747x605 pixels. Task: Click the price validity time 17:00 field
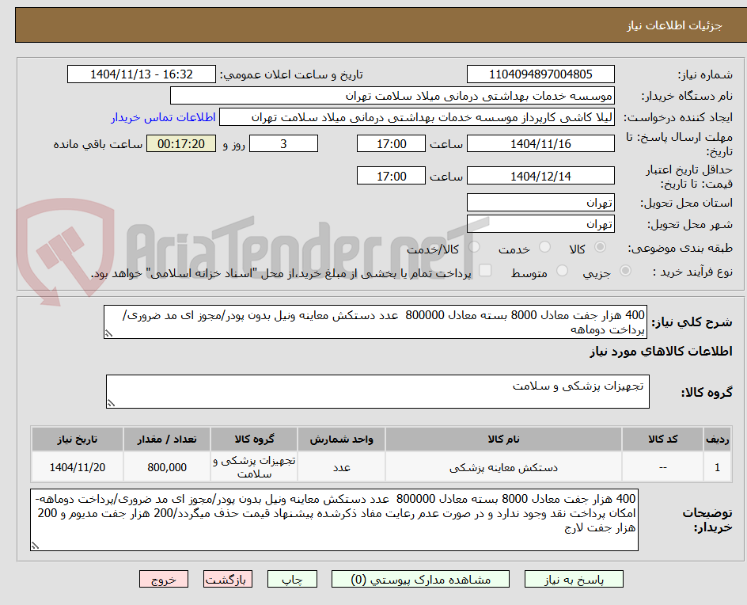391,176
